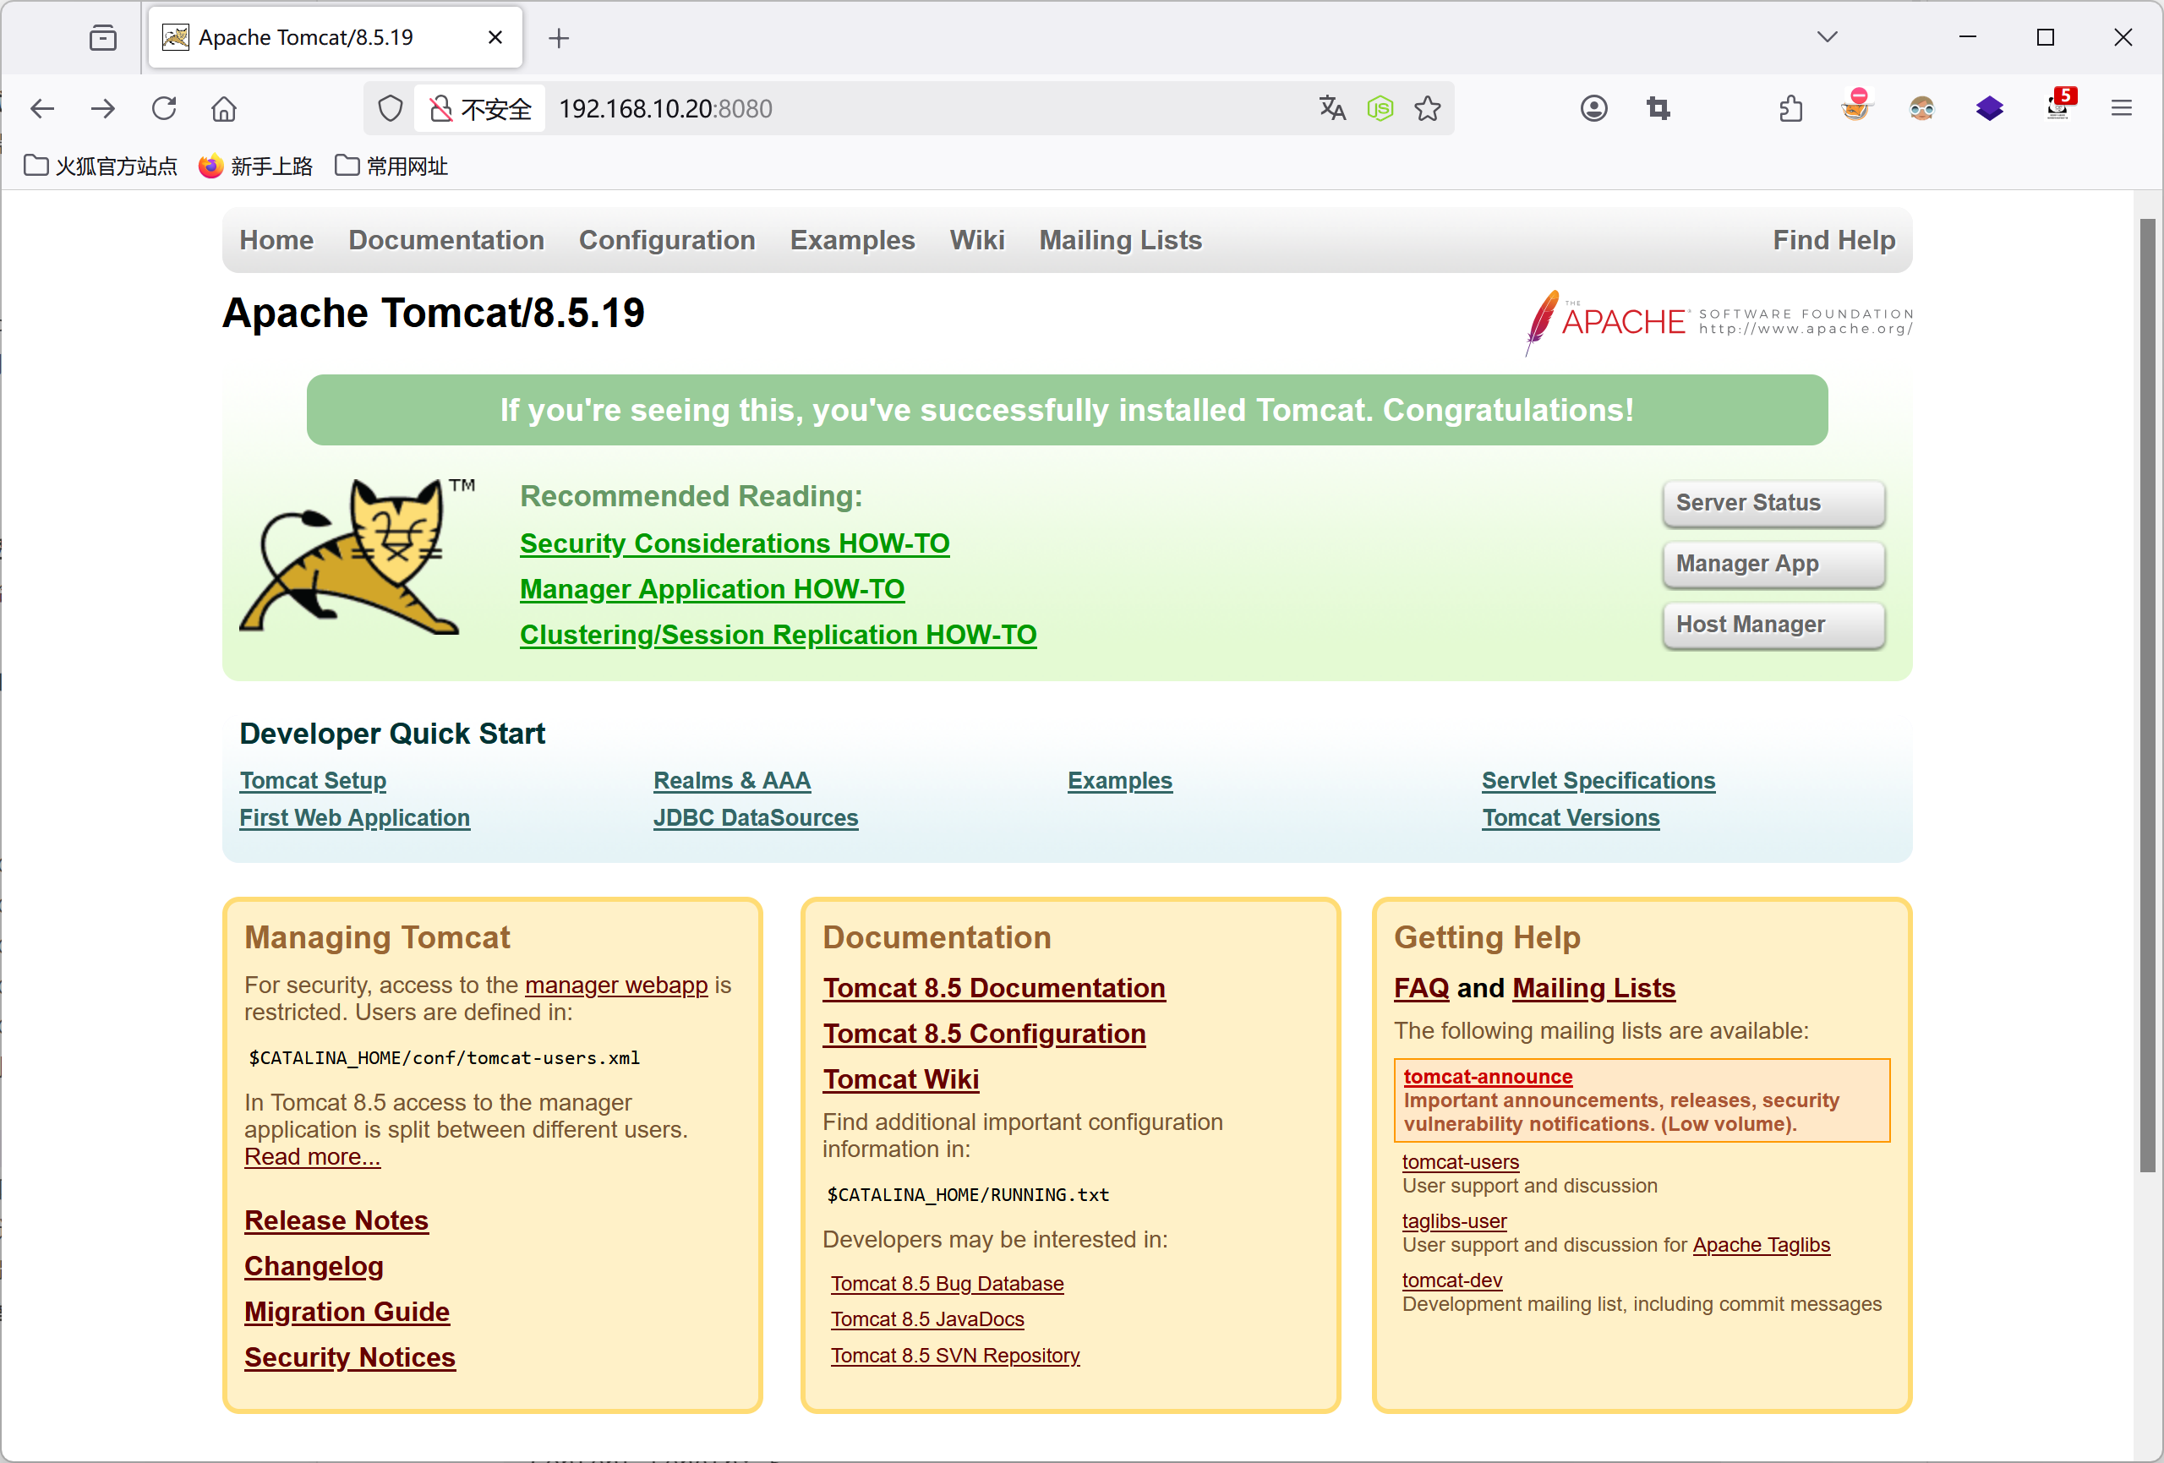This screenshot has width=2164, height=1463.
Task: Click the tracking protection shield icon
Action: 391,109
